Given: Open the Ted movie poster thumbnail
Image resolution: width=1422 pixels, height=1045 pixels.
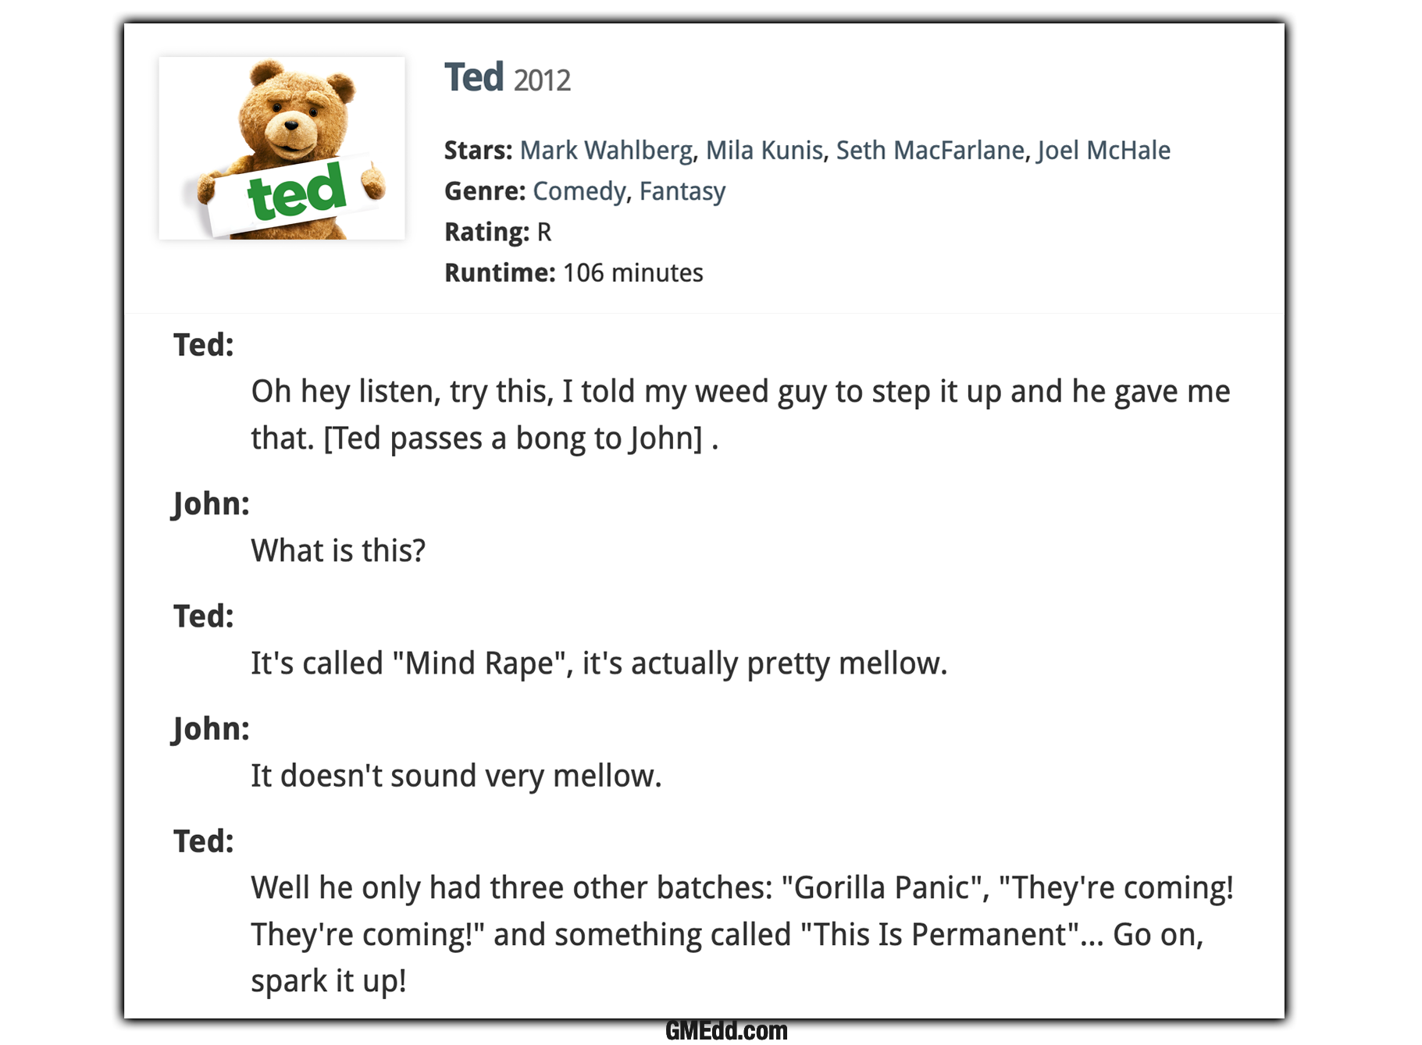Looking at the screenshot, I should [x=282, y=148].
